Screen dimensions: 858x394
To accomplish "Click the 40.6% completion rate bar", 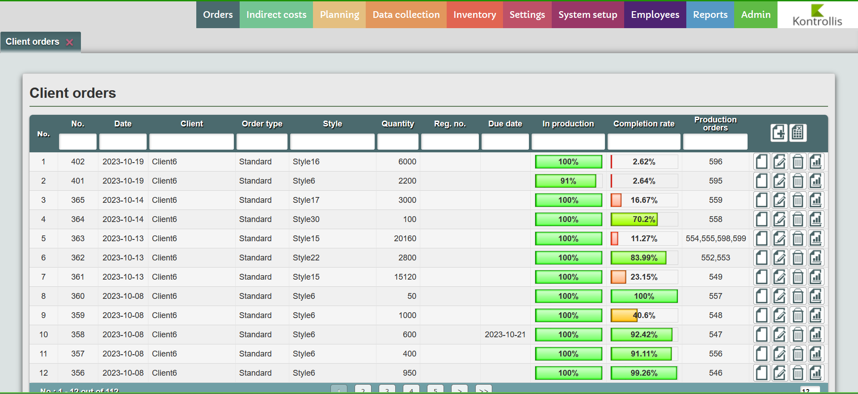I will click(644, 315).
